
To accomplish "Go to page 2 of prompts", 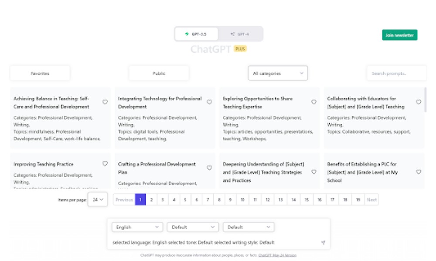I will click(x=152, y=200).
